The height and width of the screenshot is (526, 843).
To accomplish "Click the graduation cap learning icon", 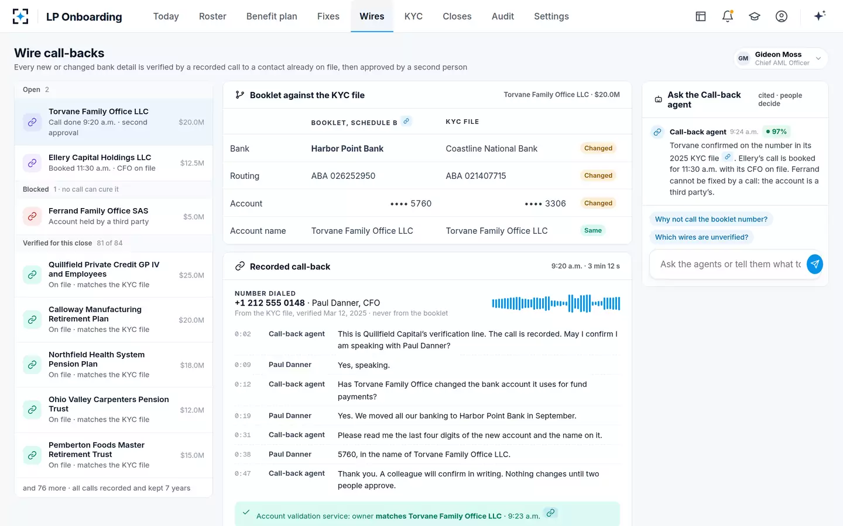I will pyautogui.click(x=755, y=16).
